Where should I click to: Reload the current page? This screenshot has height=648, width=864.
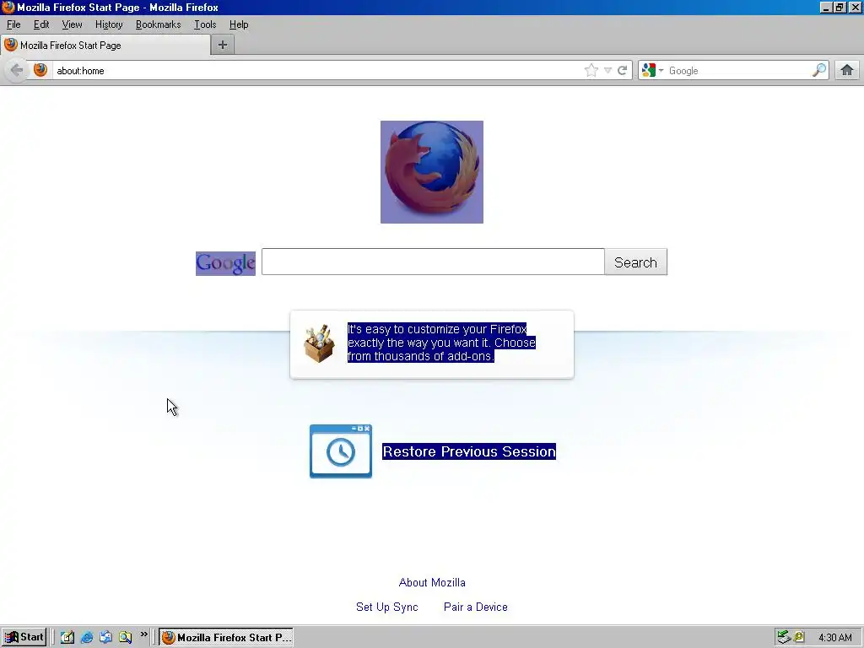tap(623, 71)
